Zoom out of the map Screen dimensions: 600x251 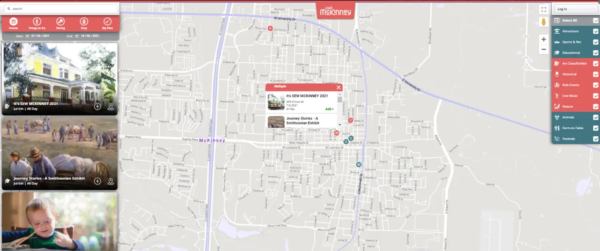(x=544, y=49)
